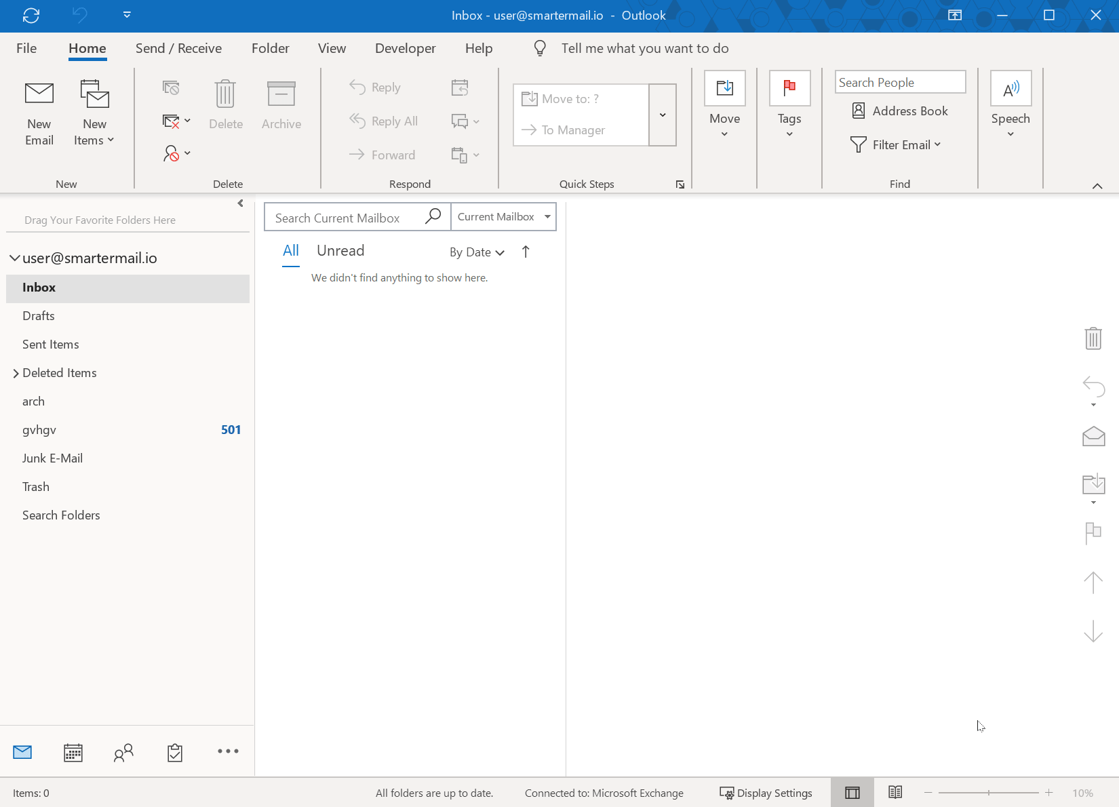Screen dimensions: 1119x807
Task: Open the Address Book
Action: (900, 111)
